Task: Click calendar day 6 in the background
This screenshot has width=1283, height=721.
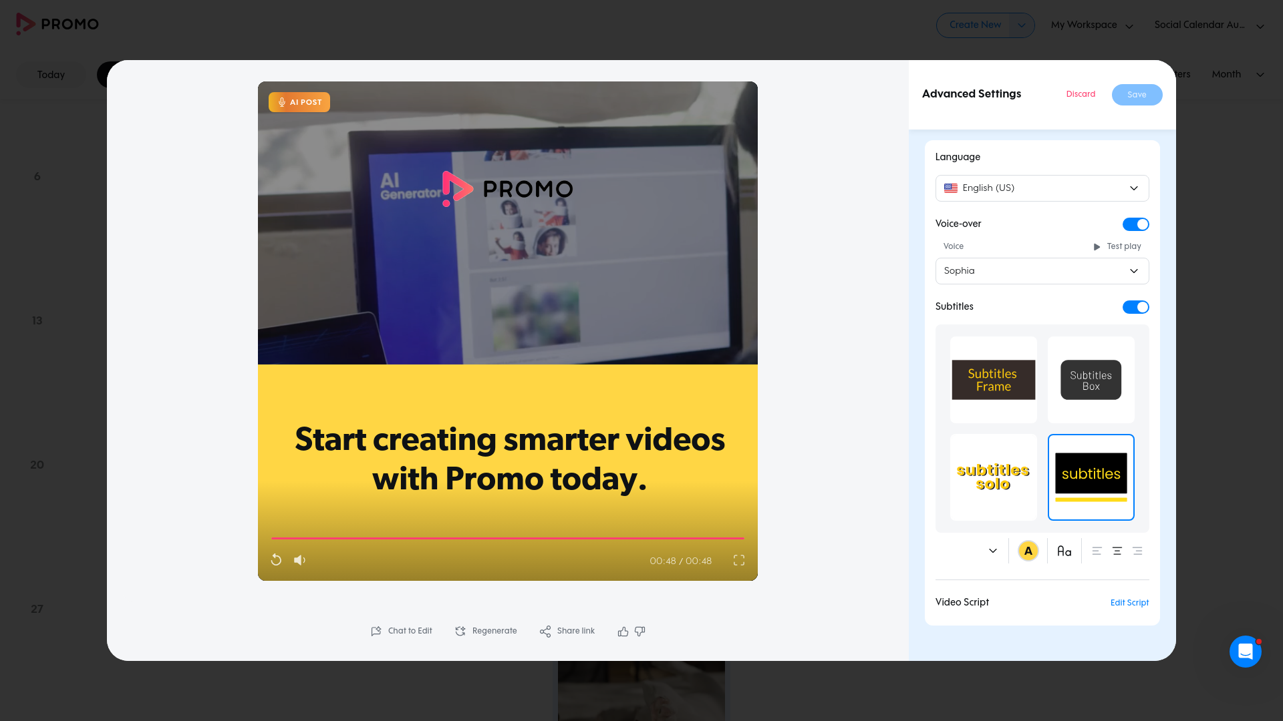Action: (37, 176)
